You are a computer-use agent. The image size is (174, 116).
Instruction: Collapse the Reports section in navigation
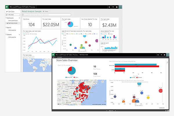[x=6, y=28]
